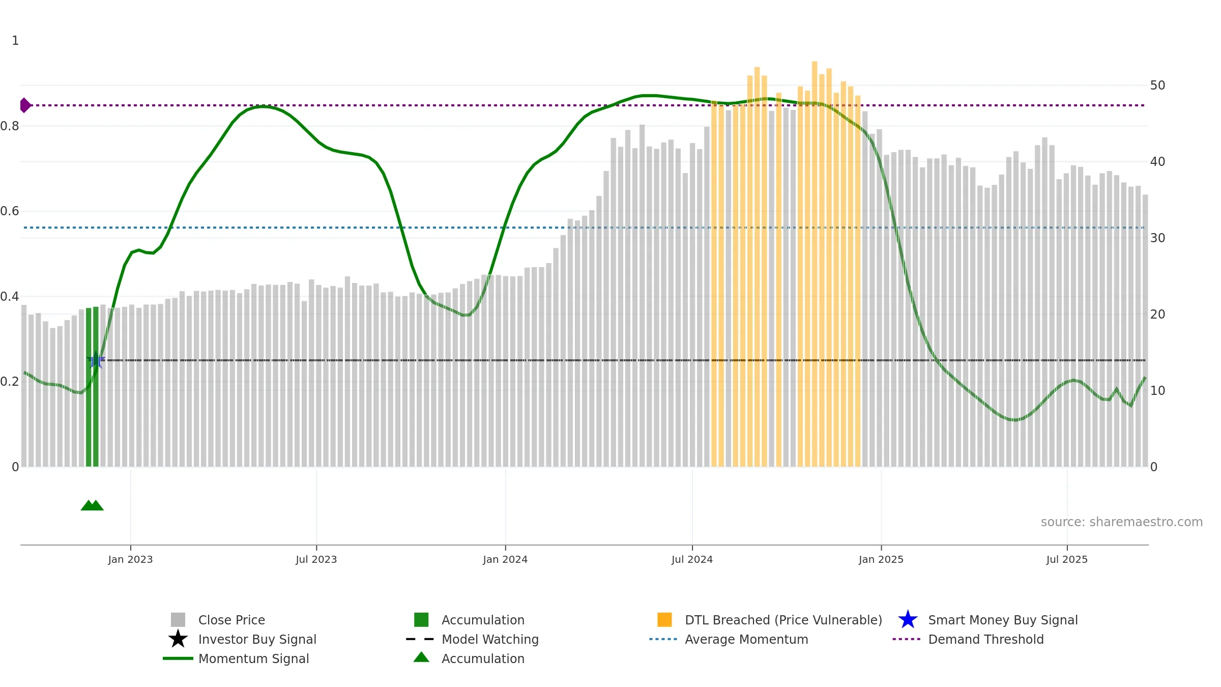Click the Jul 2023 axis label
Viewport: 1221px width, 687px height.
click(x=316, y=559)
